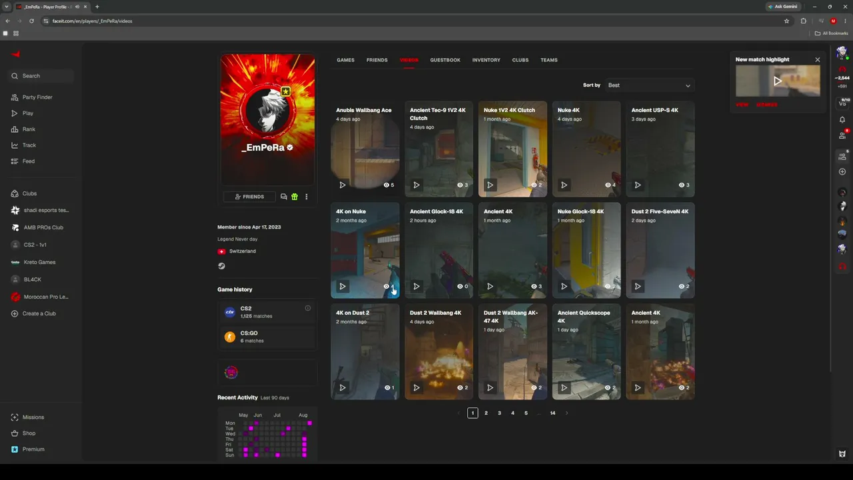The height and width of the screenshot is (480, 853).
Task: Open the browser extensions puzzle icon
Action: (x=803, y=21)
